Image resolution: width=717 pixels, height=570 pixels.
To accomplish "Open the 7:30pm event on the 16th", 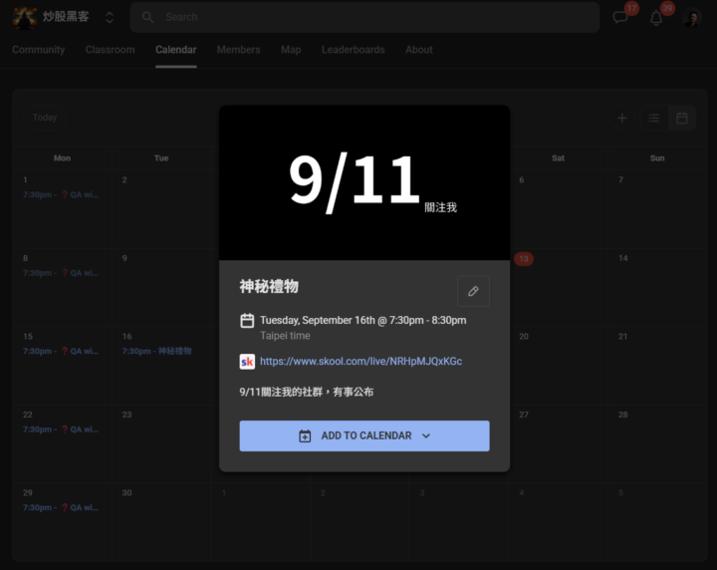I will 157,352.
